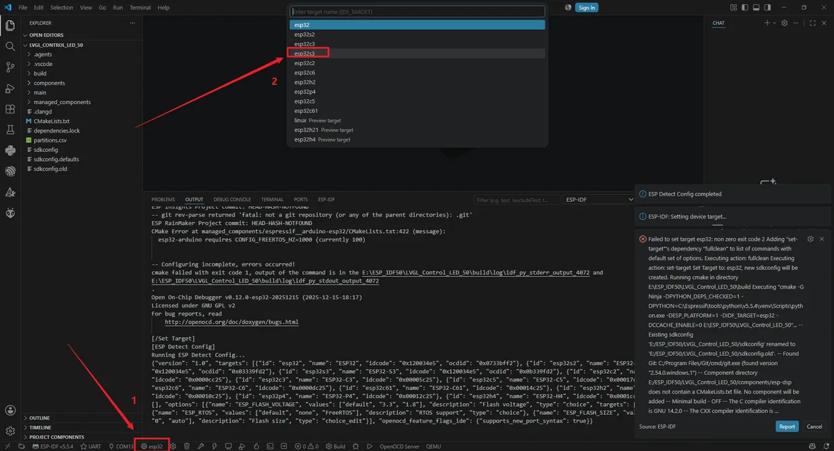Click the esp32 device target in status bar
The height and width of the screenshot is (451, 834).
tap(152, 446)
